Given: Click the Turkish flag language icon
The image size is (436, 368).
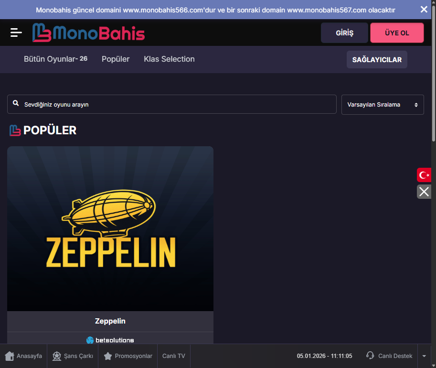Looking at the screenshot, I should coord(424,175).
